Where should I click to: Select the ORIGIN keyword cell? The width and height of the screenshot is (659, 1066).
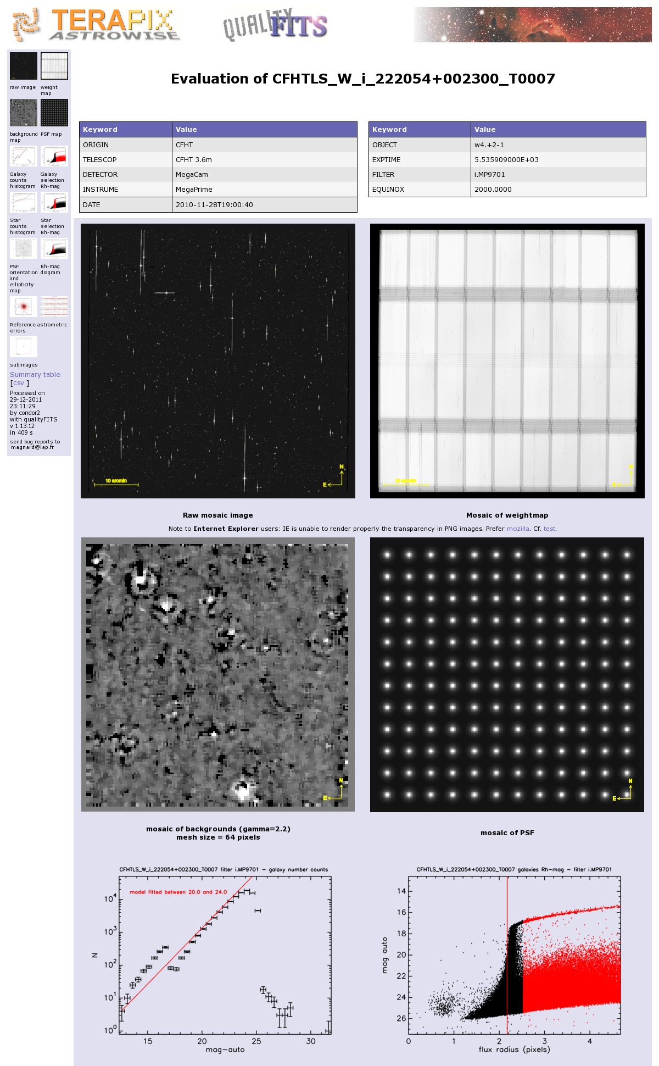point(126,145)
